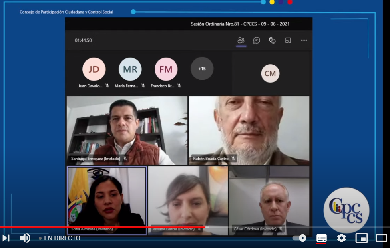Click the meeting timer 01:44:50
390x248 pixels.
click(x=83, y=40)
